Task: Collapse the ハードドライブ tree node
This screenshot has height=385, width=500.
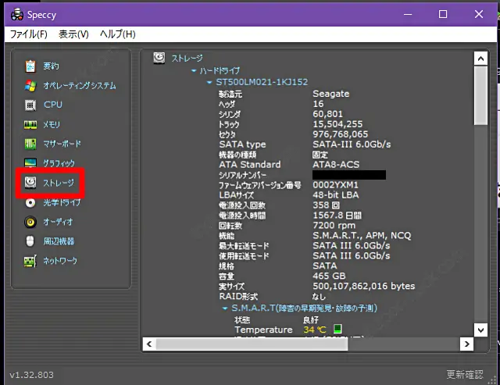Action: tap(194, 70)
